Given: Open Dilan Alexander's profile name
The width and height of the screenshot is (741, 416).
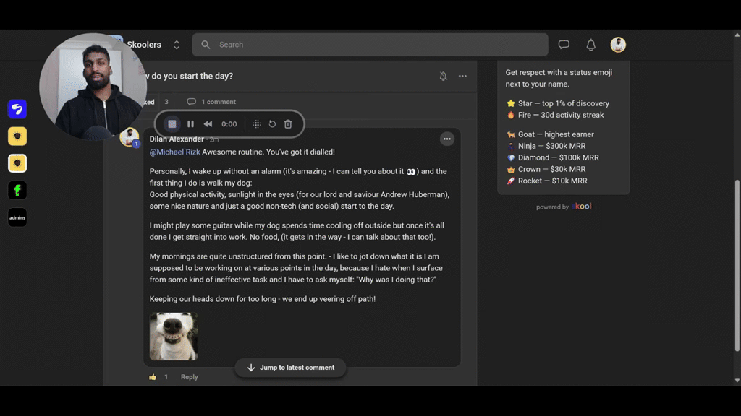Looking at the screenshot, I should coord(177,139).
